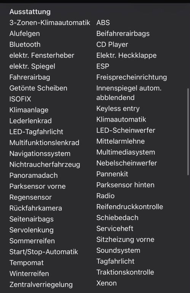Select the Rückfahrkamera entry
This screenshot has height=293, width=190.
tap(36, 208)
